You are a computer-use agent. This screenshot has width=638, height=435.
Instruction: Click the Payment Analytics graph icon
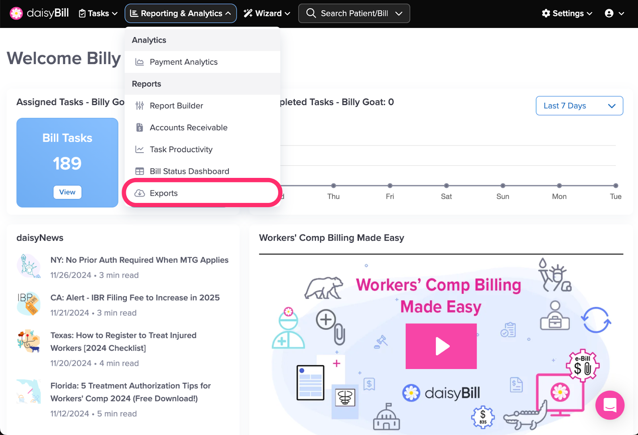pos(140,62)
